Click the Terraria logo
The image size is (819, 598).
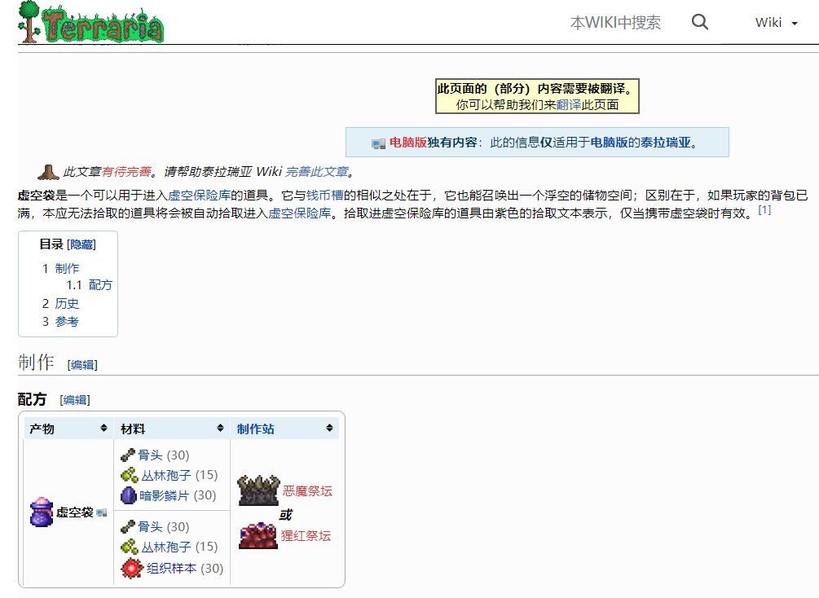(x=91, y=23)
